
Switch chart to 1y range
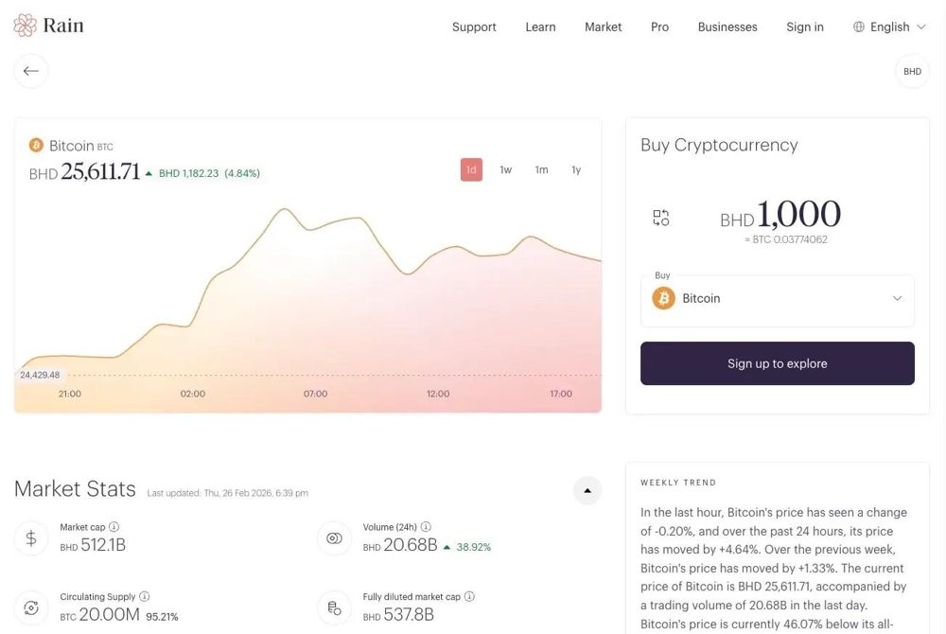[x=576, y=170]
